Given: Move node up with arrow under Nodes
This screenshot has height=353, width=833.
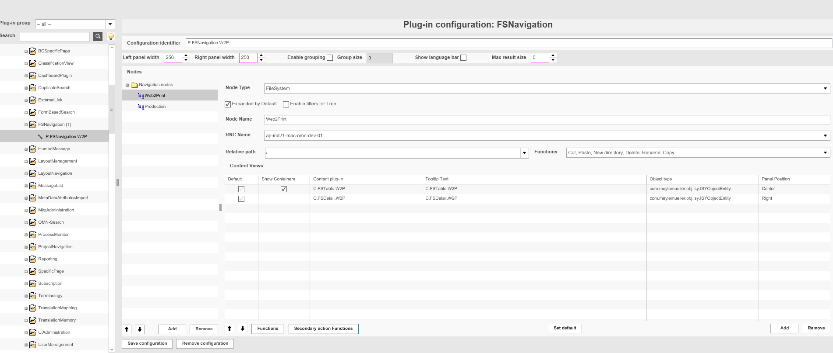Looking at the screenshot, I should click(x=127, y=329).
